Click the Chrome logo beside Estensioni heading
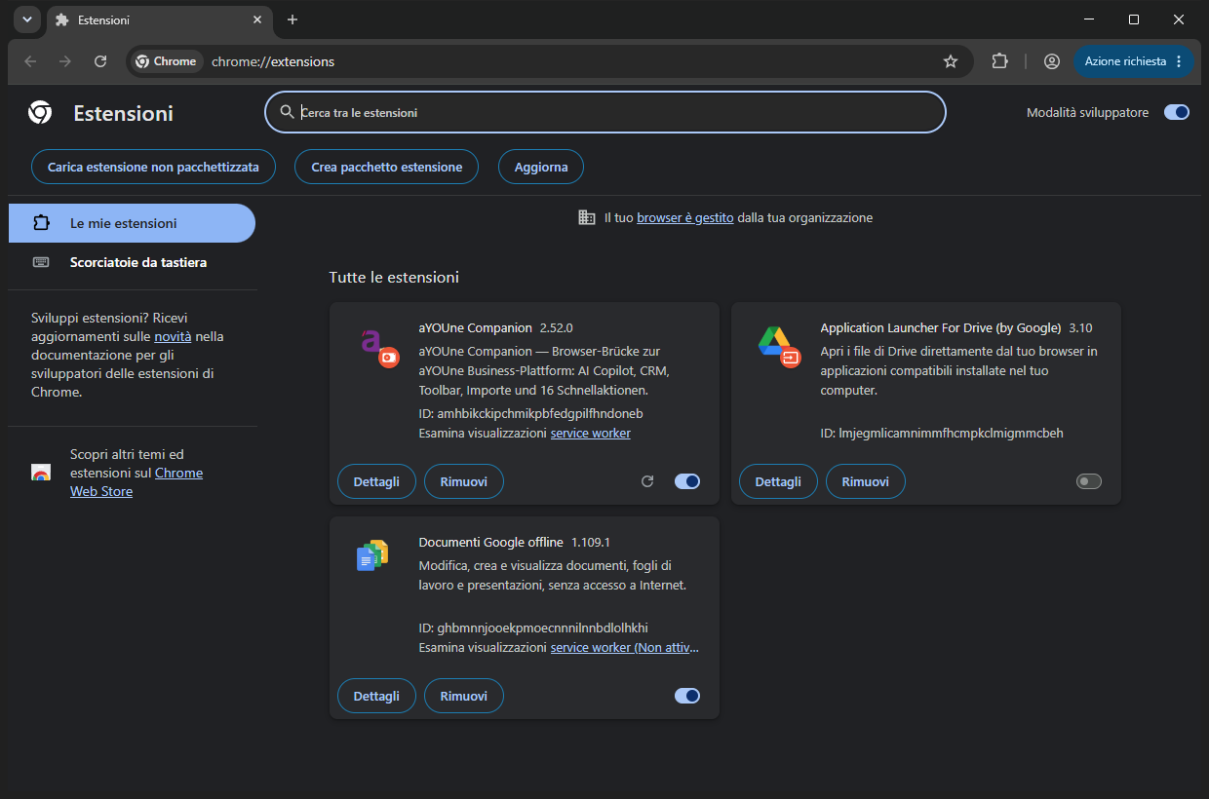The height and width of the screenshot is (799, 1209). [40, 113]
